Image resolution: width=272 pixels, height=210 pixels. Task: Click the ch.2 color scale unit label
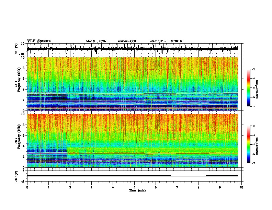pyautogui.click(x=257, y=146)
